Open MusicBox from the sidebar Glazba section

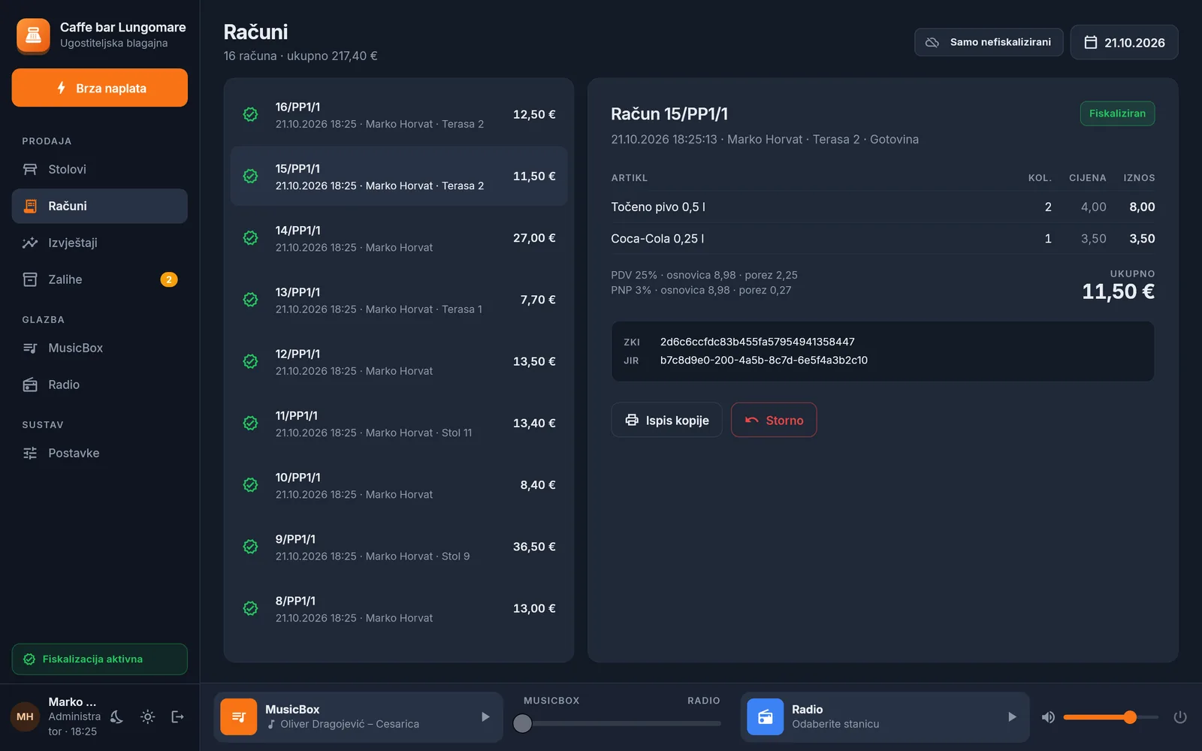coord(99,348)
